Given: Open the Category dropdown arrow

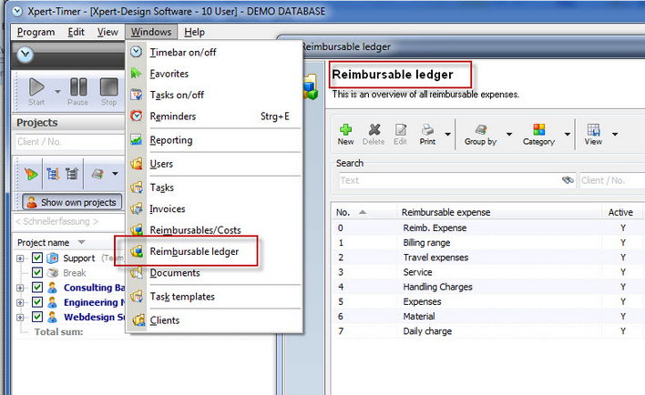Looking at the screenshot, I should [x=568, y=135].
